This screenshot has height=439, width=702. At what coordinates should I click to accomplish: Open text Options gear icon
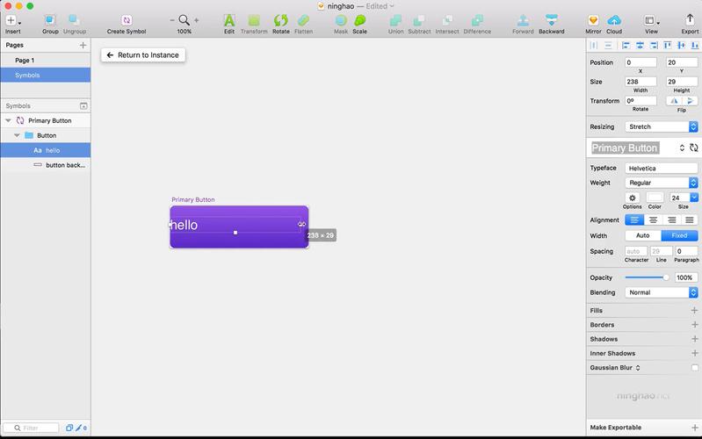point(632,198)
